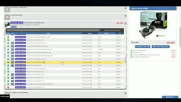
Task: Click the VR Ready logo under the product image
Action: (x=161, y=36)
